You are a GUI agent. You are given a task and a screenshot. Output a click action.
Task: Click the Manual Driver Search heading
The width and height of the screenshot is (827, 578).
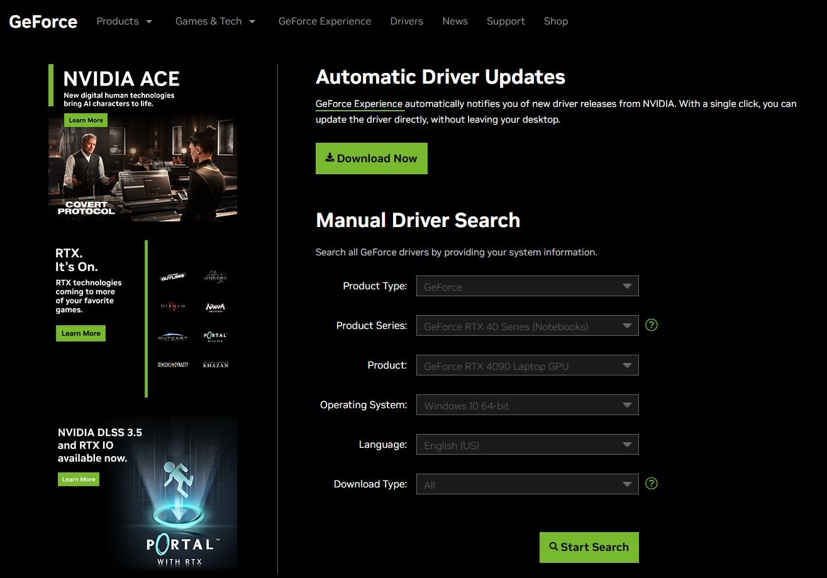click(x=418, y=220)
